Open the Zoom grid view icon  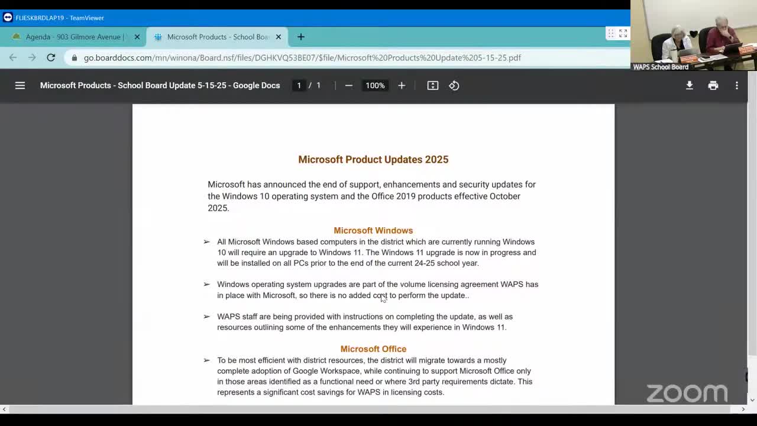coord(611,34)
